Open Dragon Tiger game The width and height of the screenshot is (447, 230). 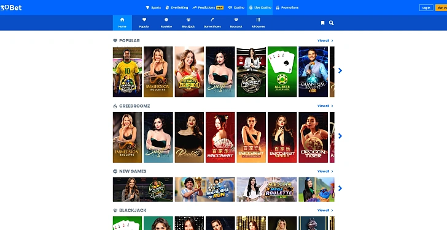pyautogui.click(x=313, y=137)
